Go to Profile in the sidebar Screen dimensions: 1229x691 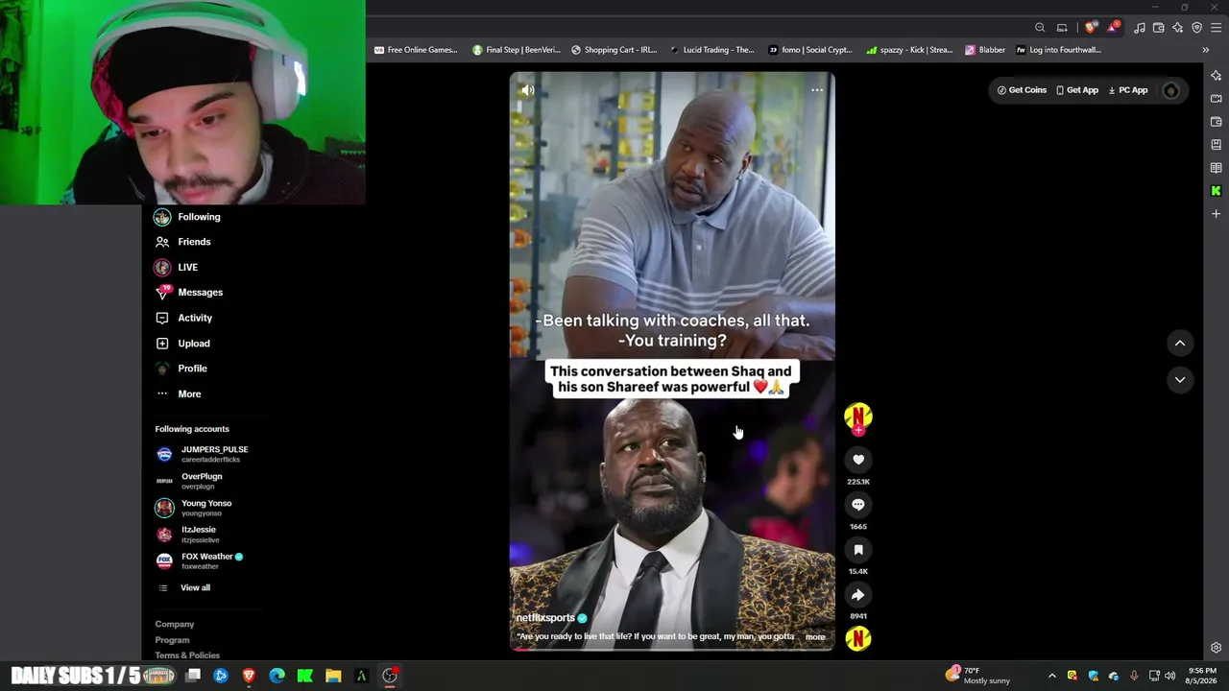pyautogui.click(x=181, y=369)
